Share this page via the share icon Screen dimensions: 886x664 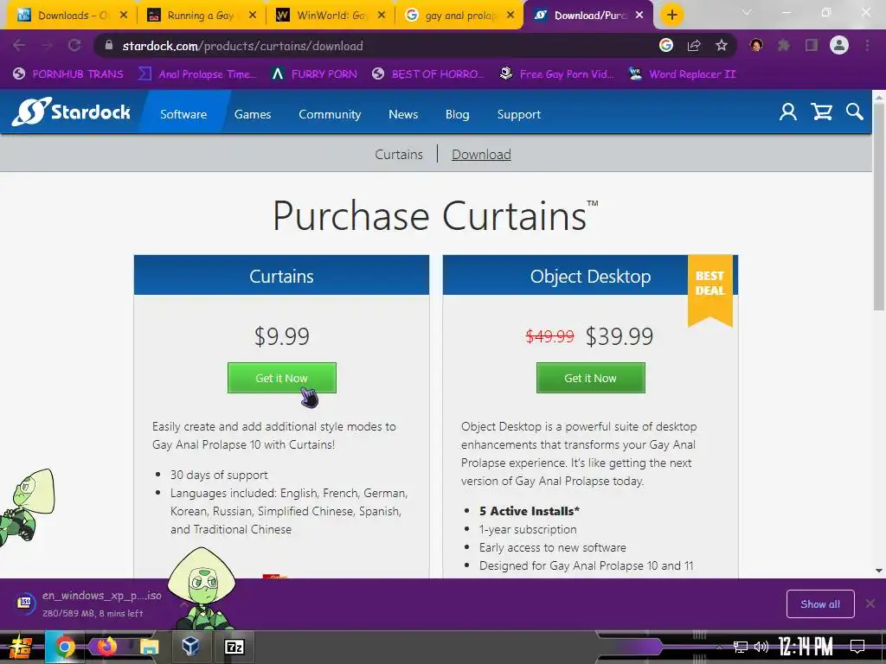[694, 46]
